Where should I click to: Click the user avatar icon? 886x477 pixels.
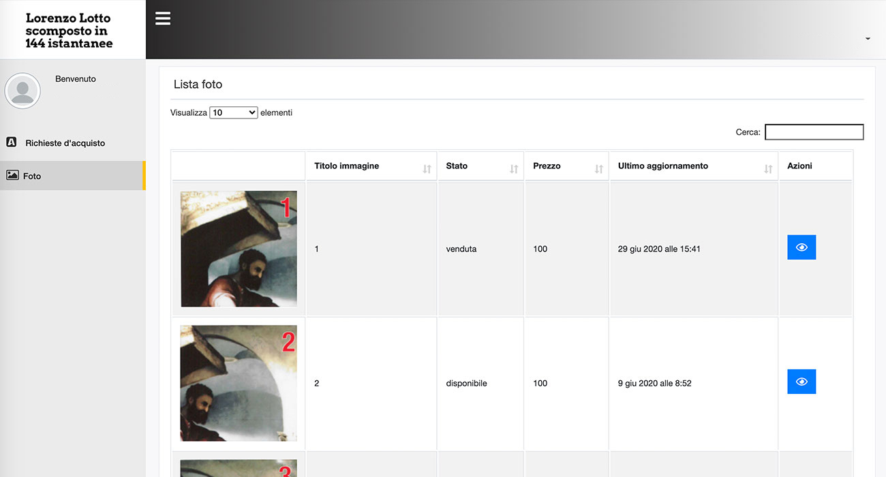(22, 91)
